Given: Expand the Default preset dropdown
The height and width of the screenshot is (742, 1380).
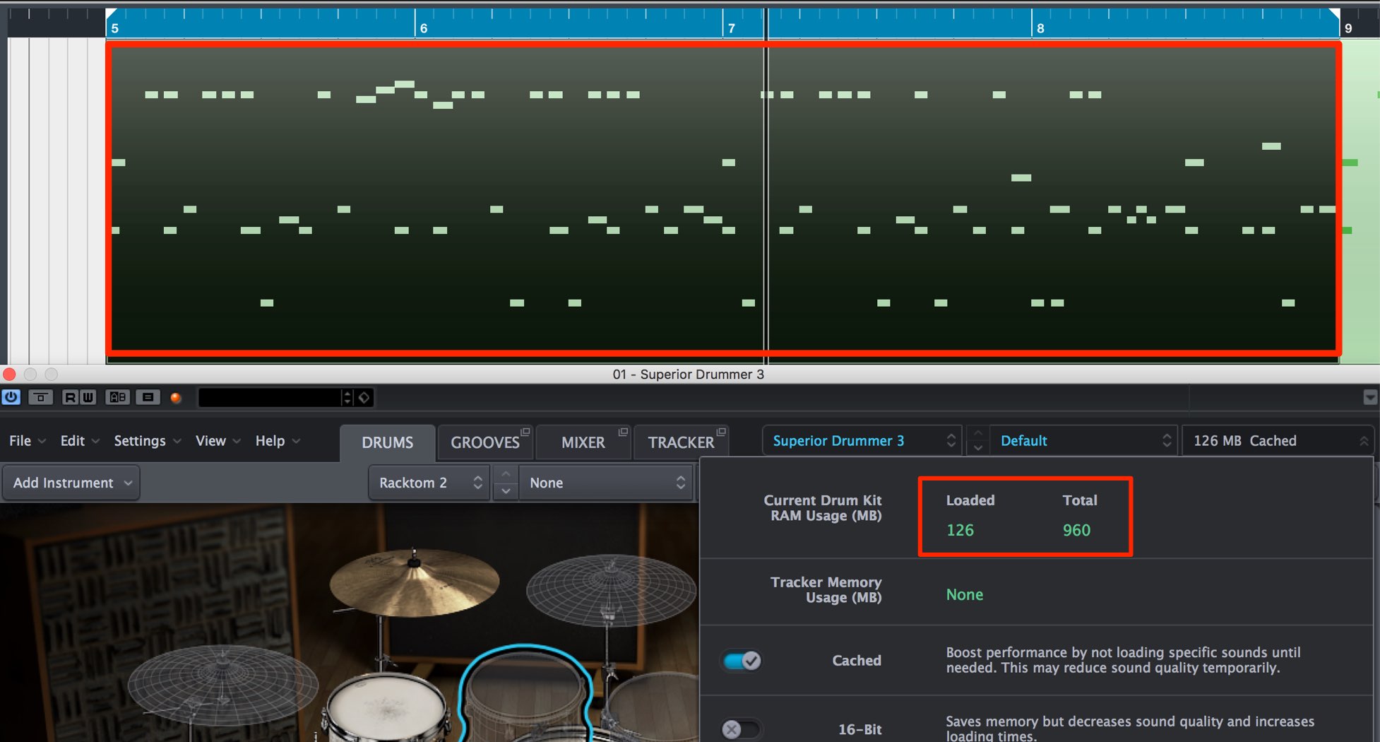Looking at the screenshot, I should pyautogui.click(x=1084, y=441).
